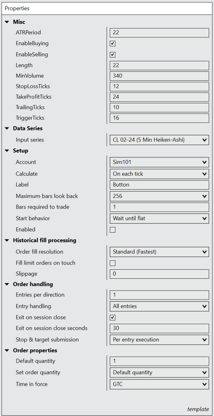Uncheck the EnableSelling checkbox
This screenshot has width=214, height=416.
[113, 54]
